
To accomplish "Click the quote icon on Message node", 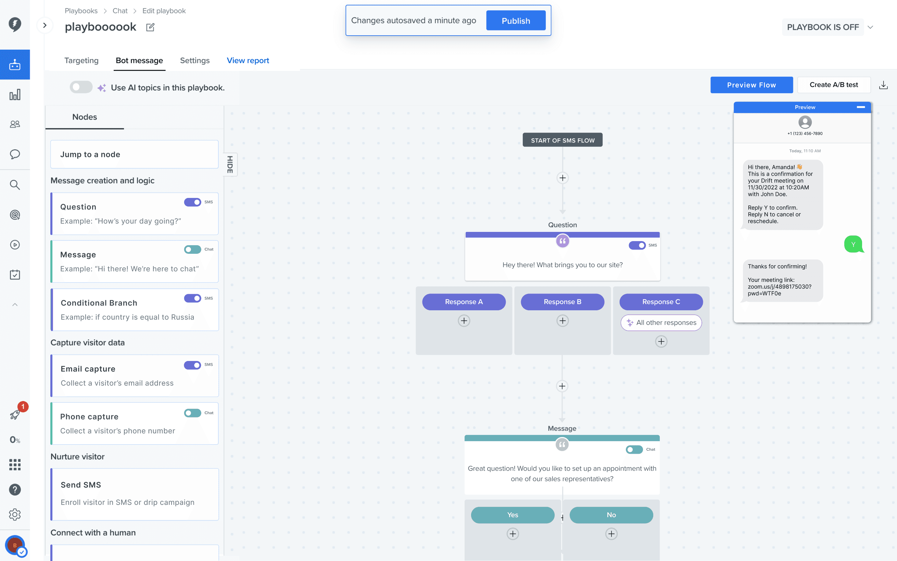I will 562,445.
